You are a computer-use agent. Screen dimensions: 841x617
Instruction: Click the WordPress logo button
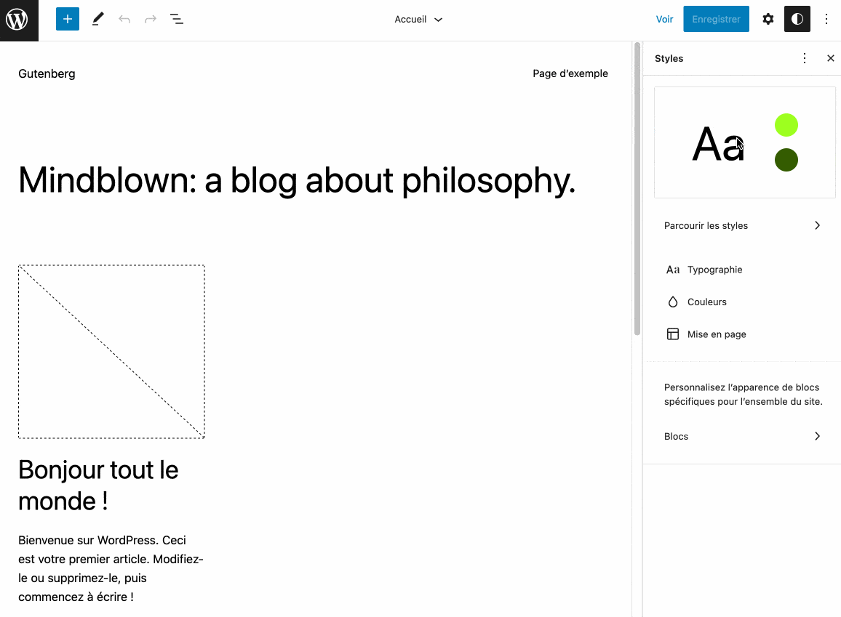[20, 20]
